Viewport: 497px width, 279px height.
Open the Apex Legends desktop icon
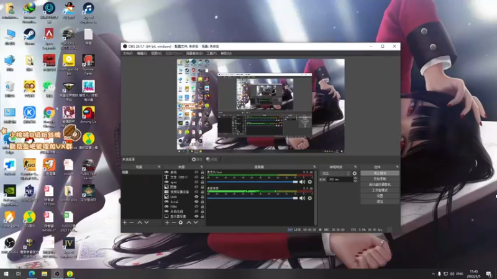pos(49,38)
